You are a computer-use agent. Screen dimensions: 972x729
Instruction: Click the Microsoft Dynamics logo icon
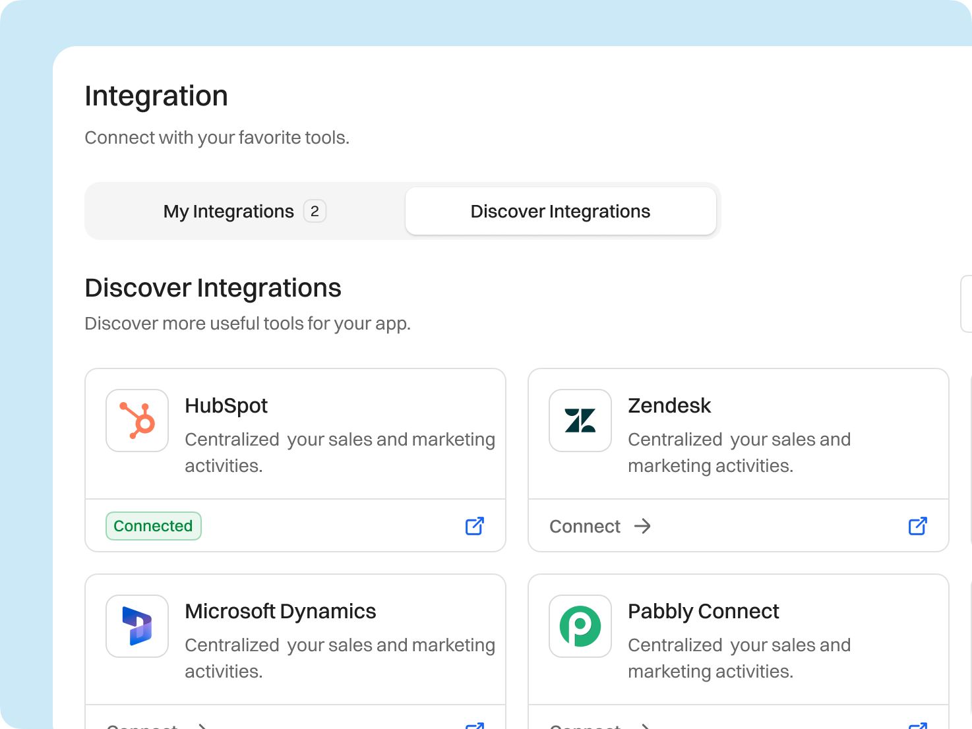pyautogui.click(x=137, y=626)
